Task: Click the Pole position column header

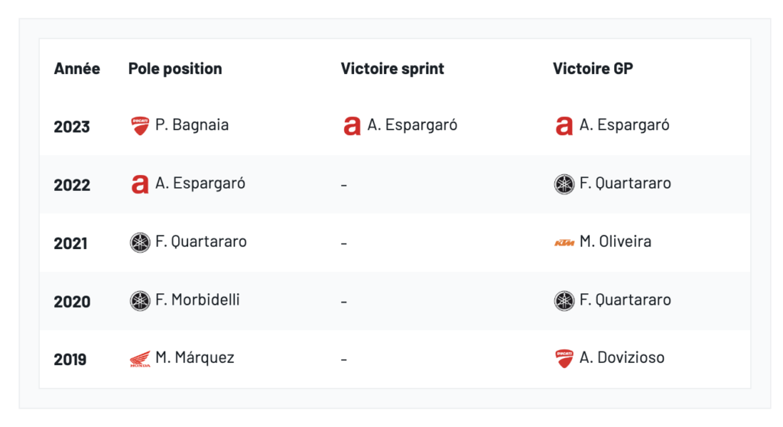Action: coord(175,69)
